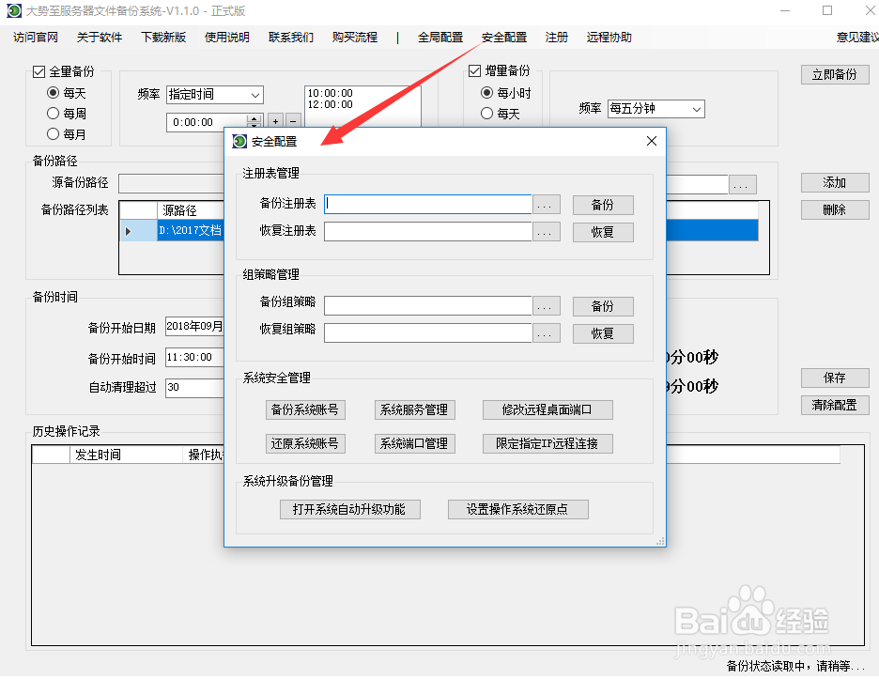The width and height of the screenshot is (879, 679).
Task: Click the 系统服务管理 button
Action: point(414,409)
